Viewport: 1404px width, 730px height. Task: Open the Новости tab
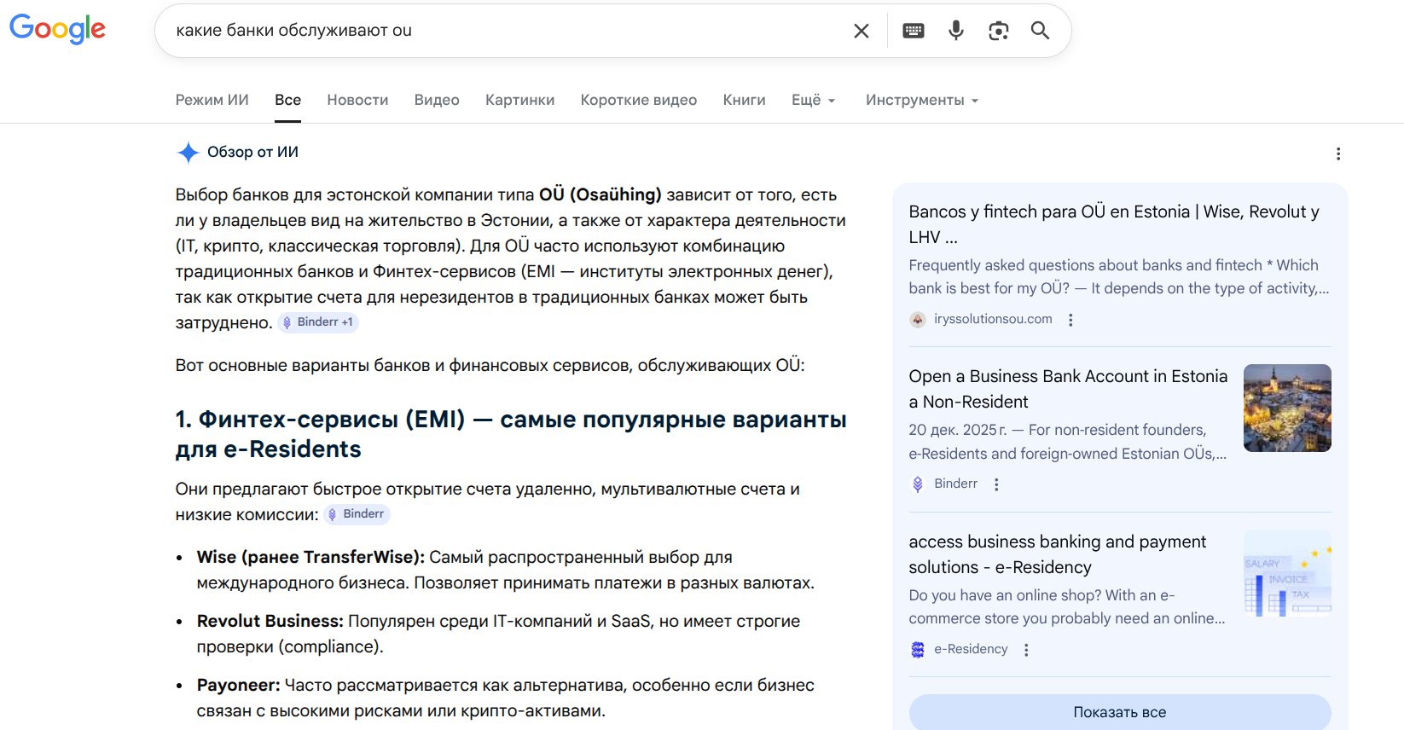click(x=357, y=100)
